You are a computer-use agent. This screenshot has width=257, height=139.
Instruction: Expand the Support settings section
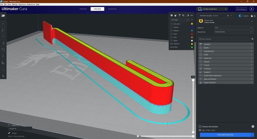(226, 72)
